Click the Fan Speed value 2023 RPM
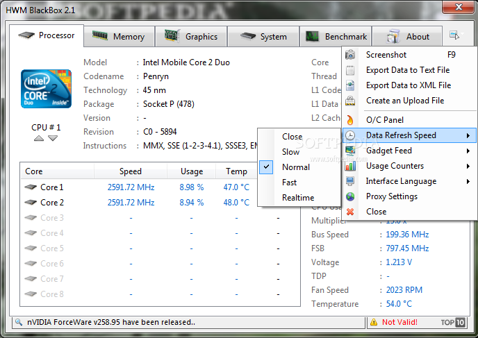Screen dimensions: 478x338 pos(404,290)
